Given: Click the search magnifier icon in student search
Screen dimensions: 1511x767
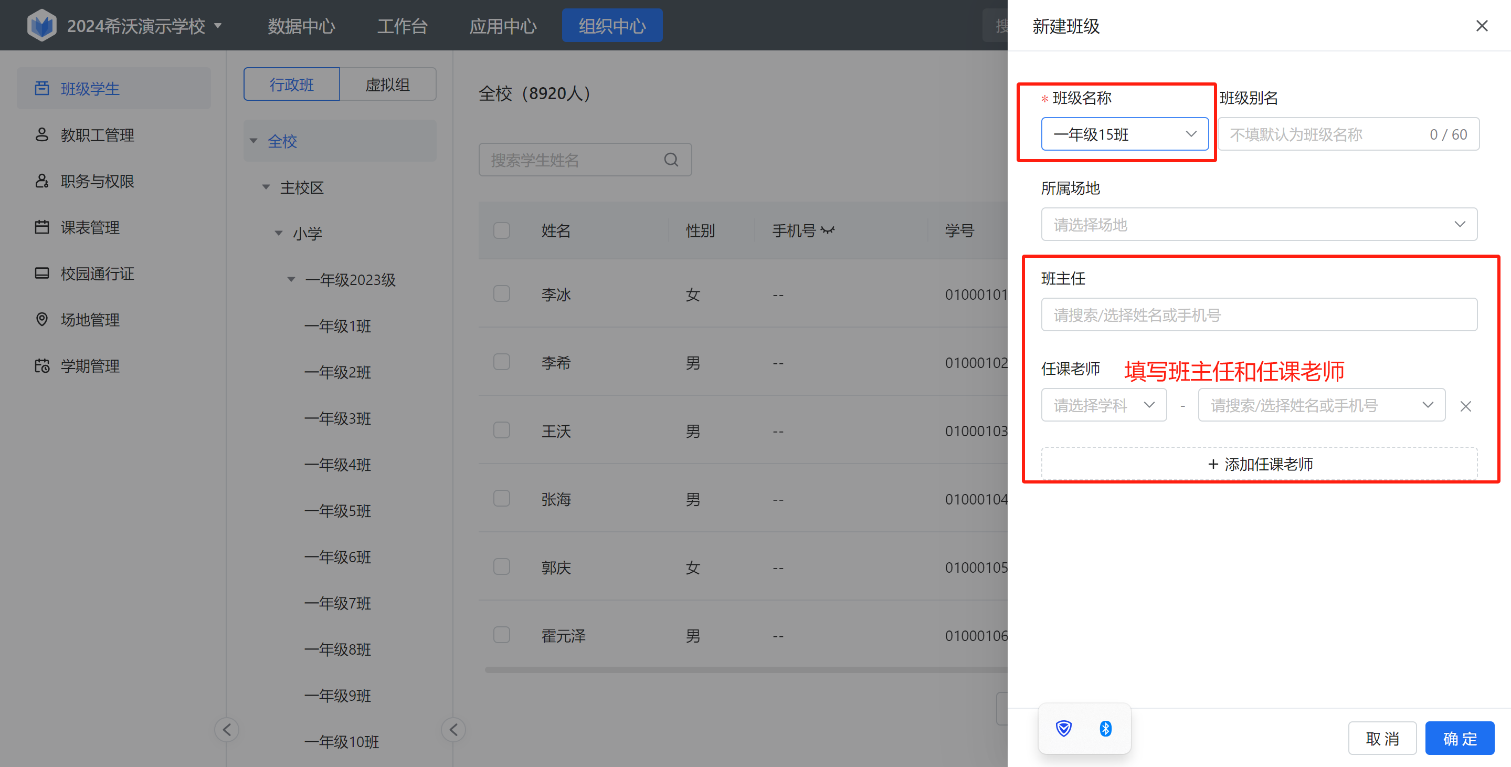Looking at the screenshot, I should [671, 160].
